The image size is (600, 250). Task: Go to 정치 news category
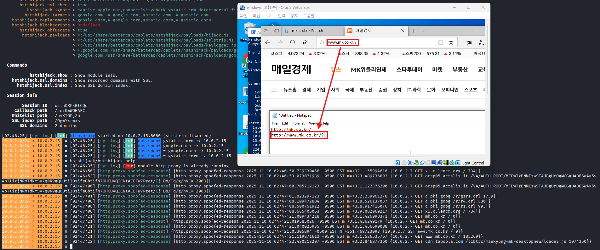click(x=397, y=90)
